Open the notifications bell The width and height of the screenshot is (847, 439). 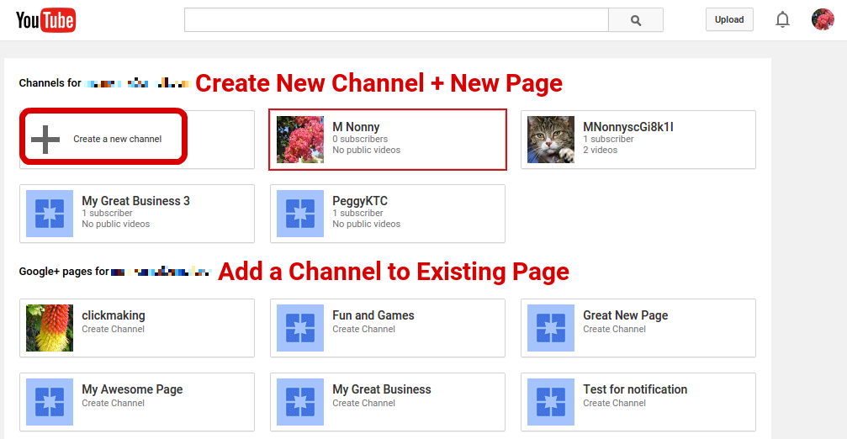782,20
